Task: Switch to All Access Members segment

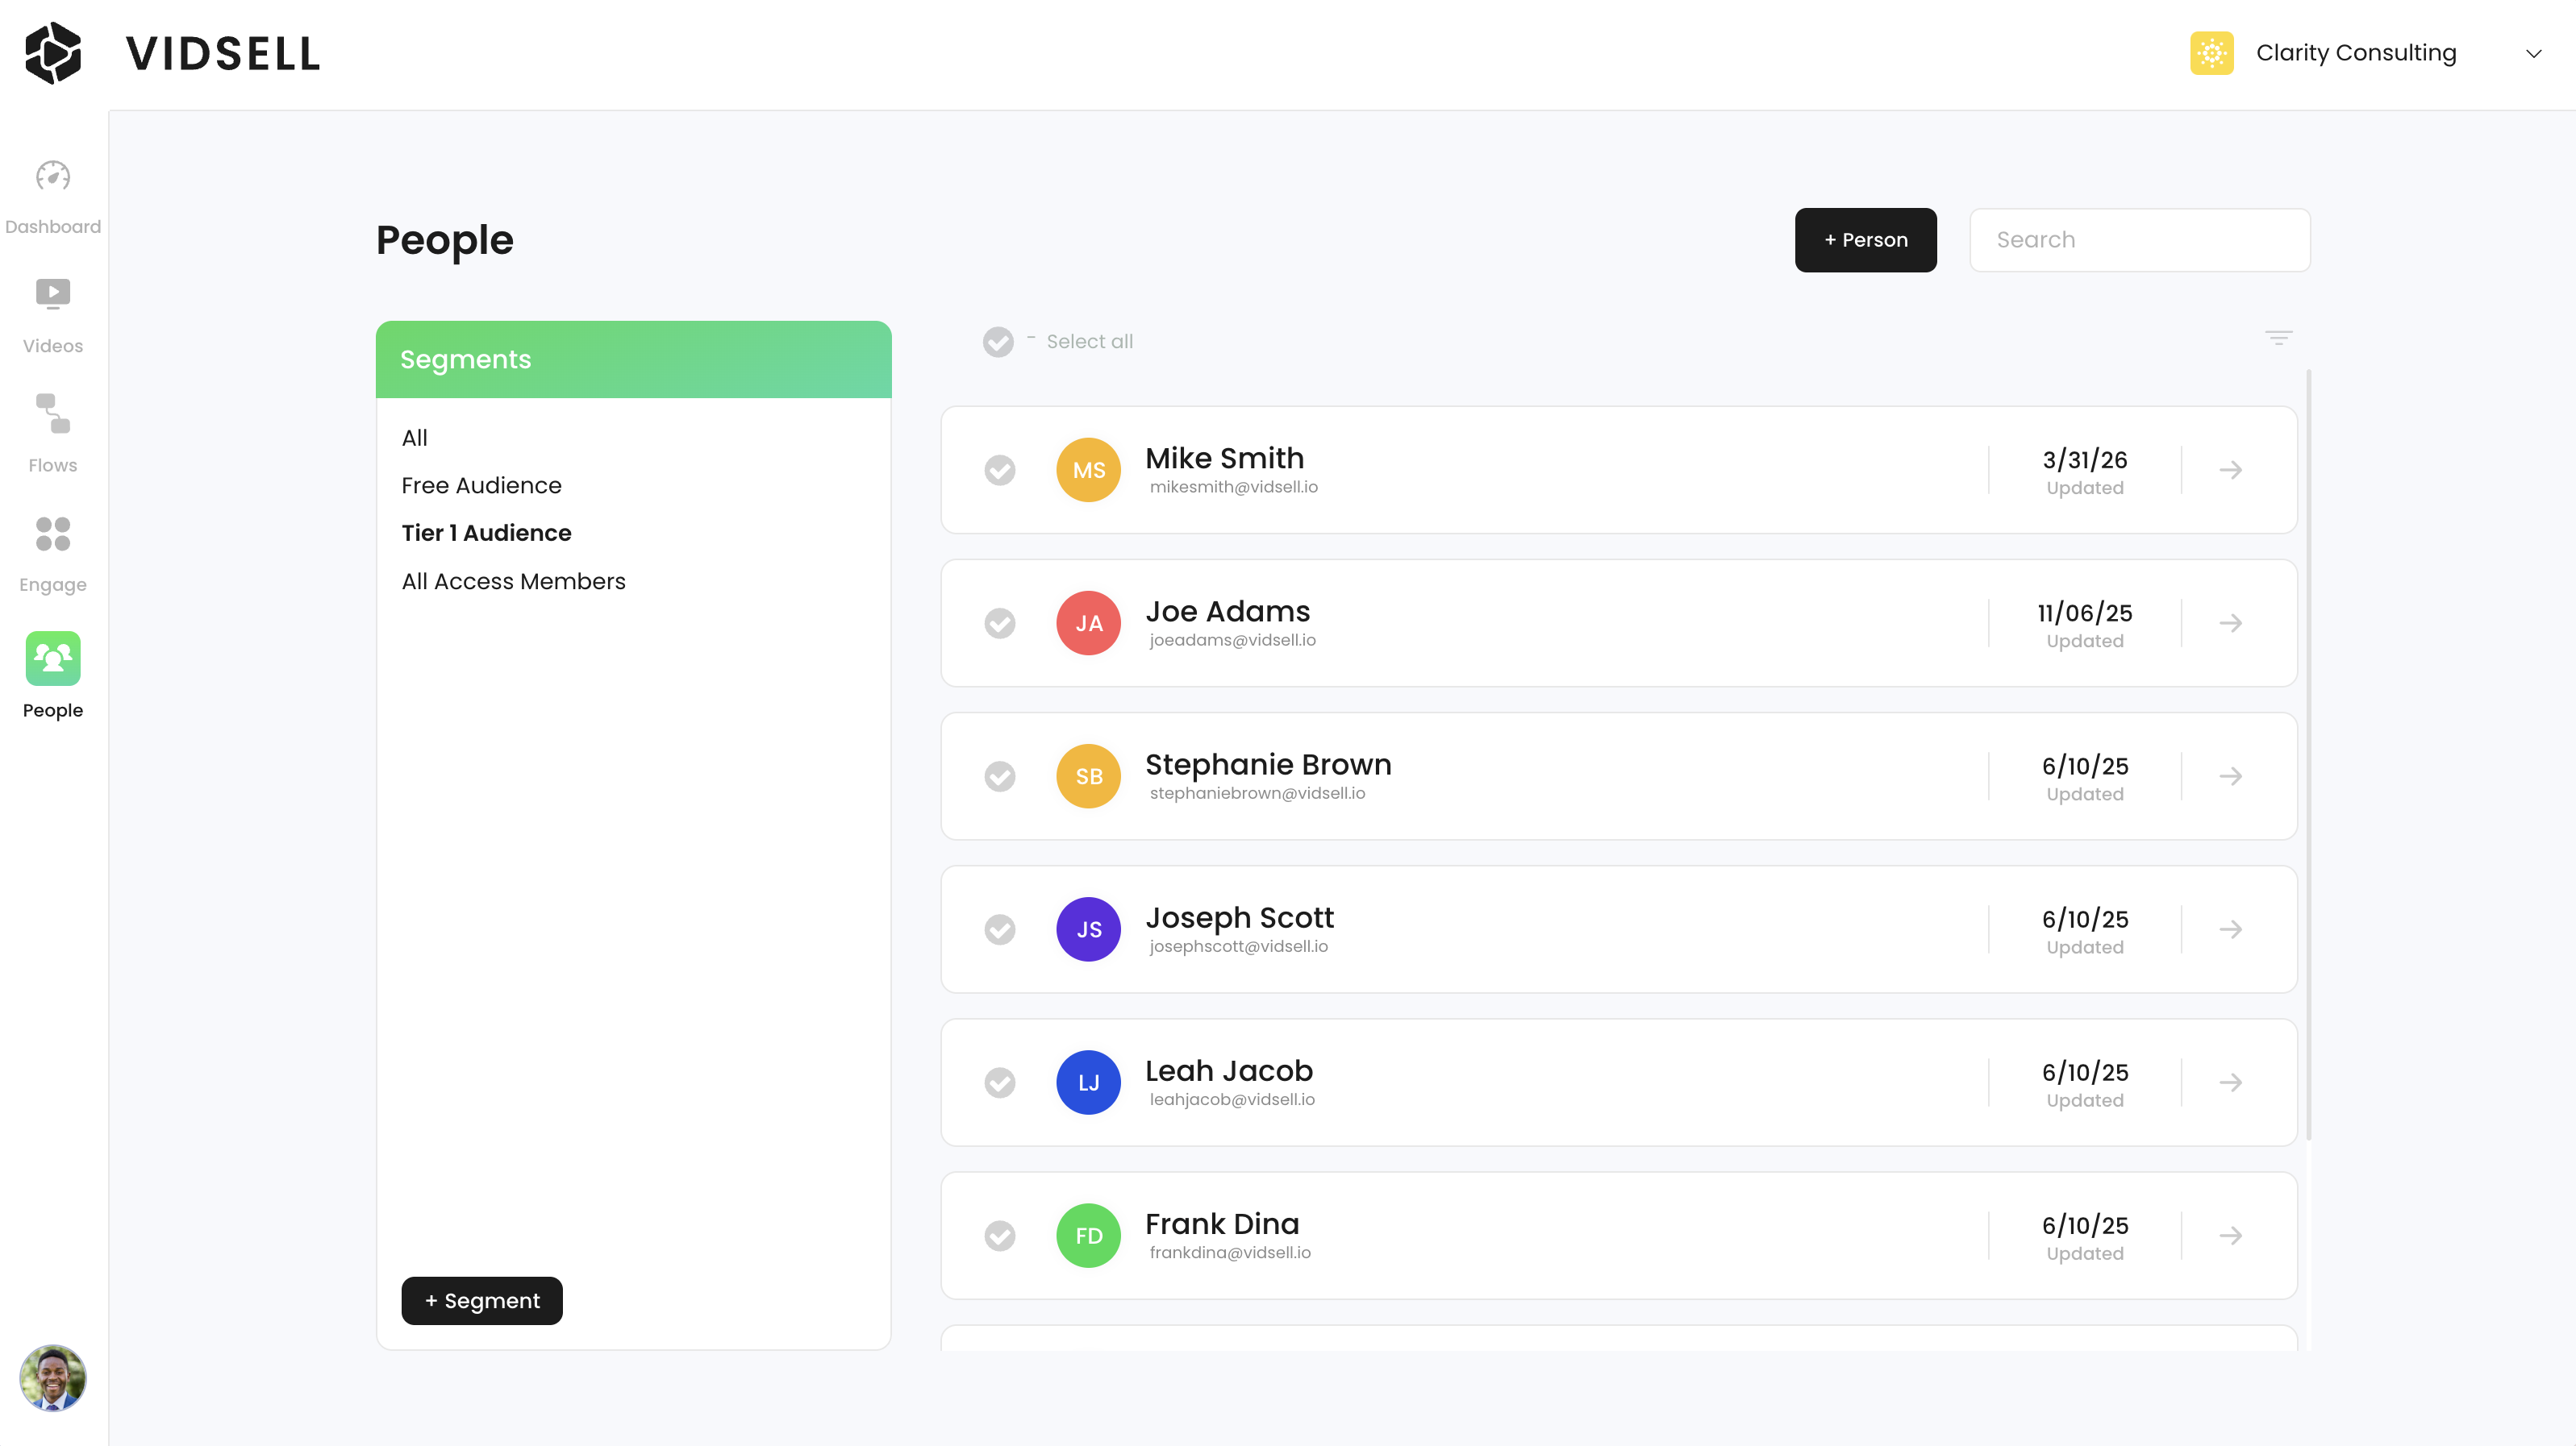Action: [513, 582]
